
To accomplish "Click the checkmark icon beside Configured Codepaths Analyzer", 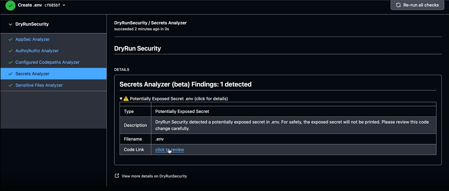I will point(10,62).
